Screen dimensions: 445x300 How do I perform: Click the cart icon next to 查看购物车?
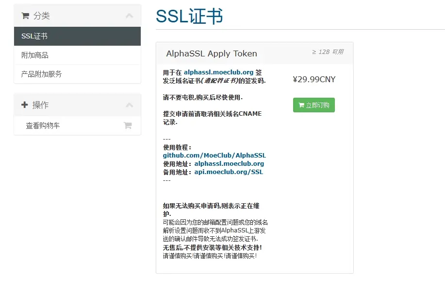coord(128,125)
